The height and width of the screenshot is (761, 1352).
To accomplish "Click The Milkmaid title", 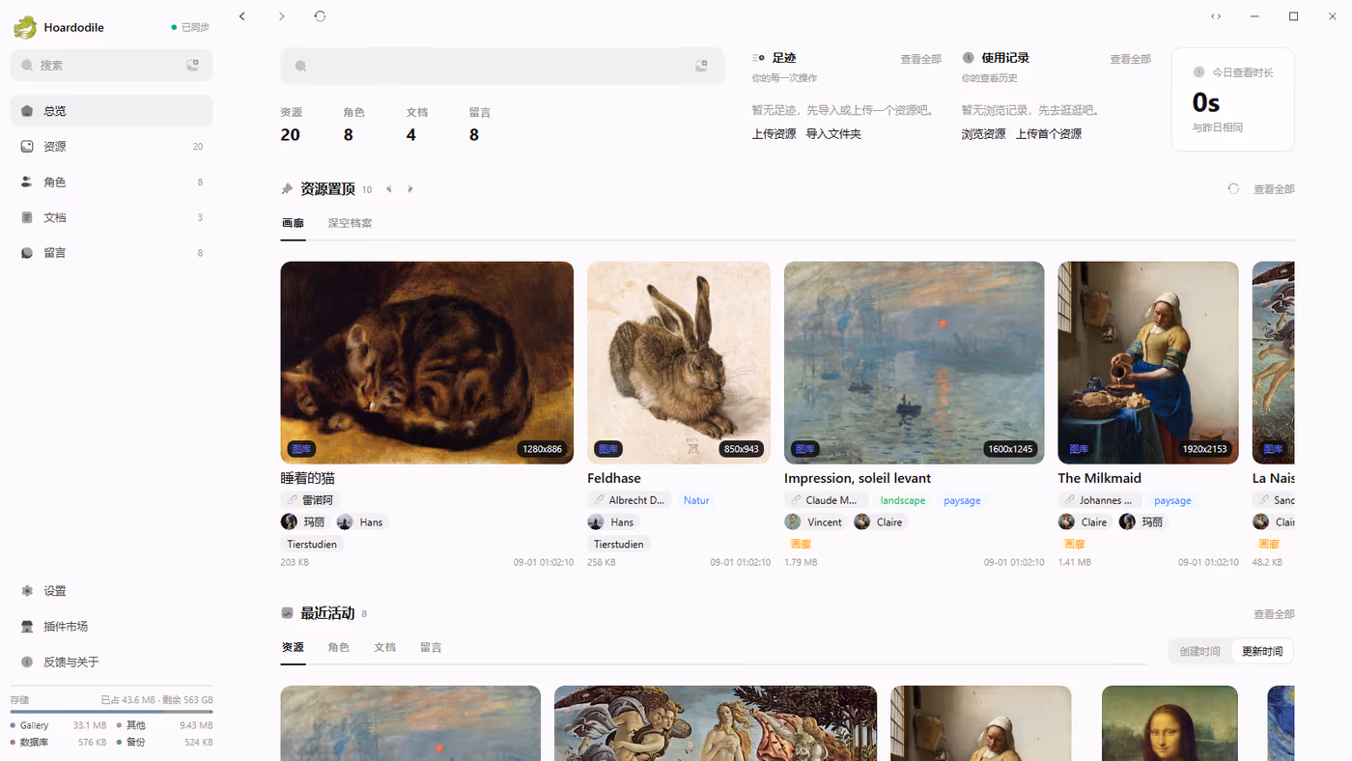I will pos(1100,478).
